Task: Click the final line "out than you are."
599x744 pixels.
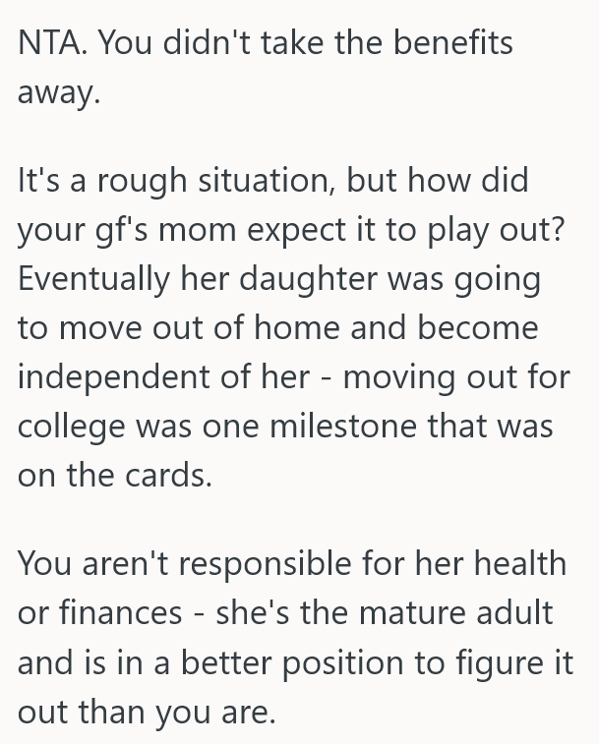Action: coord(145,709)
